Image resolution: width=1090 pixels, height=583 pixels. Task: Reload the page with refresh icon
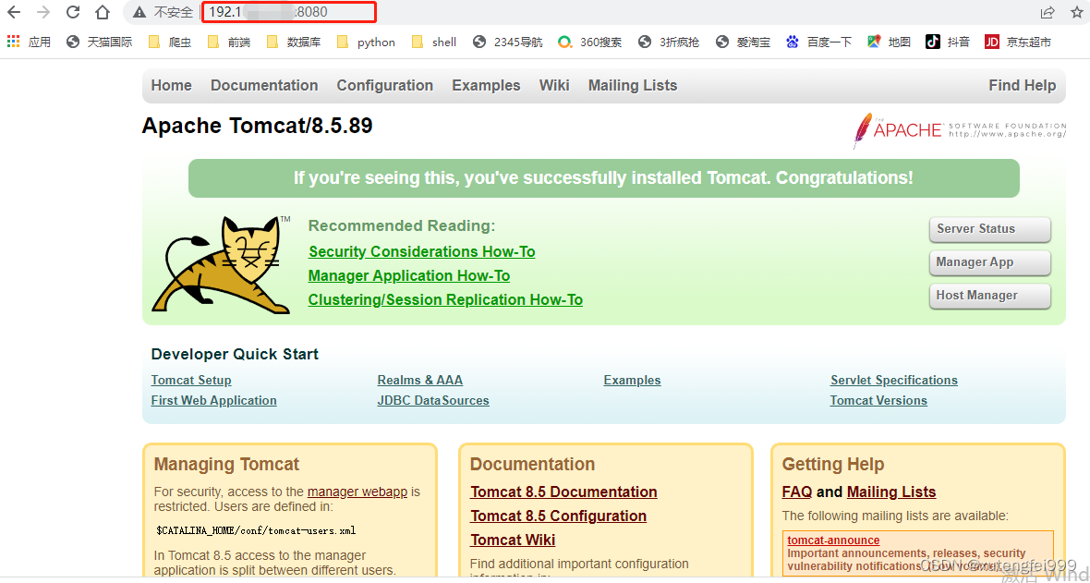(73, 12)
